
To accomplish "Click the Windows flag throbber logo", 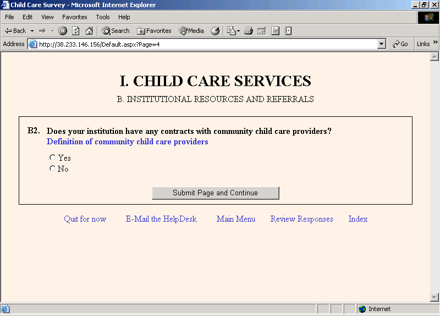I will (x=428, y=18).
